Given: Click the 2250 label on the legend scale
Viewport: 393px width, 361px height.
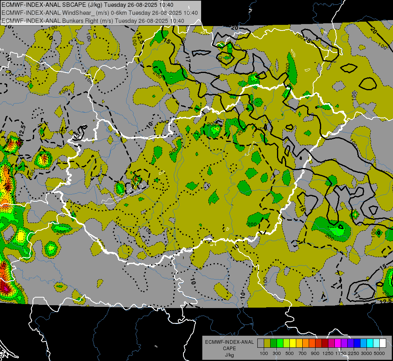Looking at the screenshot, I should tap(354, 353).
